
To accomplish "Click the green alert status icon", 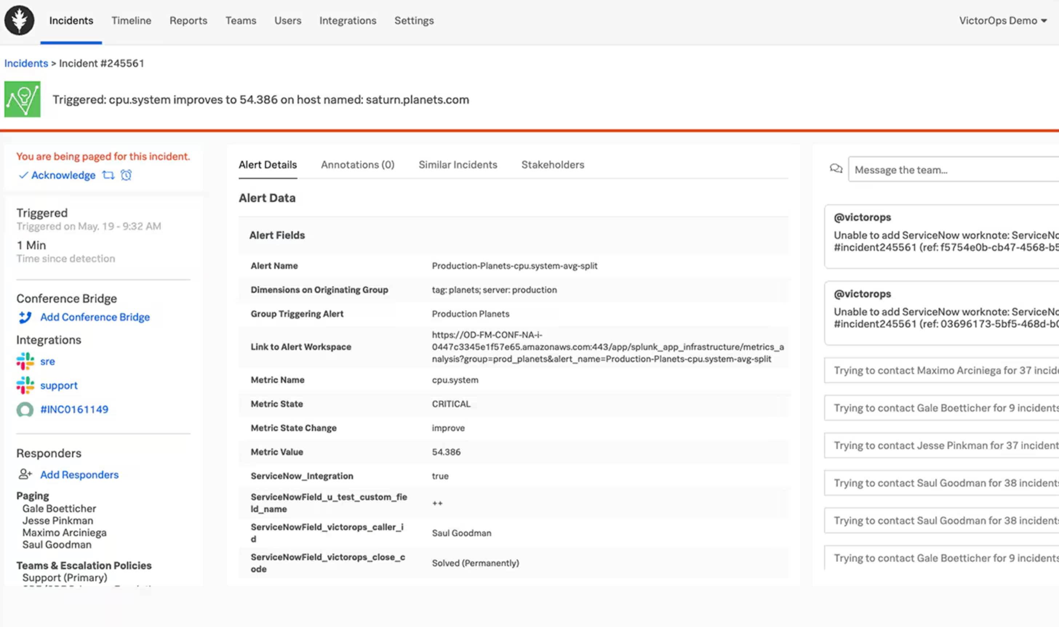I will pyautogui.click(x=22, y=100).
